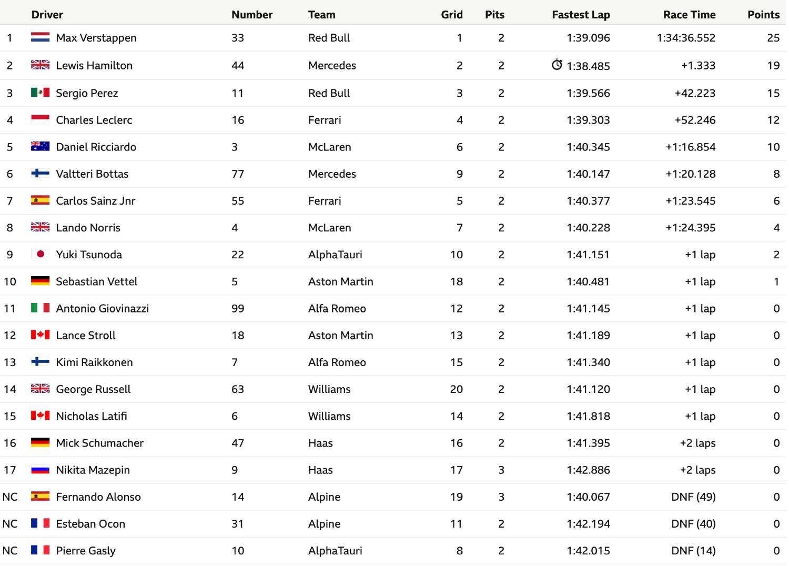Viewport: 789px width, 566px height.
Task: Click the AlphaTauri team in Pierre Gasly's row
Action: (335, 551)
